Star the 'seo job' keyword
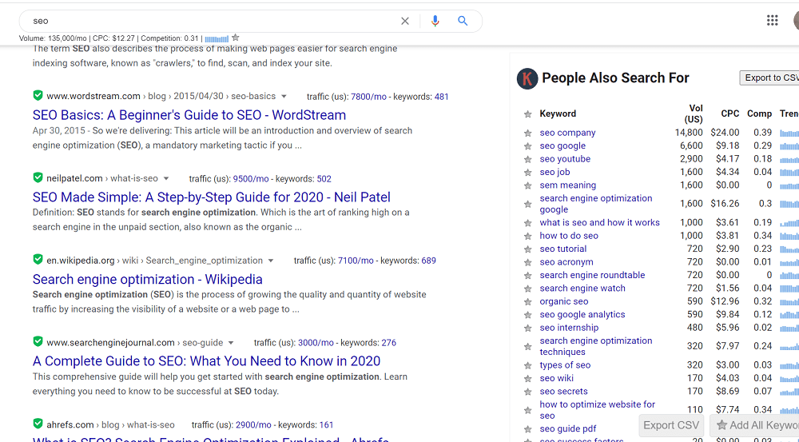Screen dimensions: 799x442 click(528, 173)
